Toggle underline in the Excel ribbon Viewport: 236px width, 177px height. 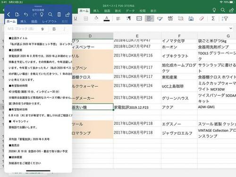coord(76,18)
